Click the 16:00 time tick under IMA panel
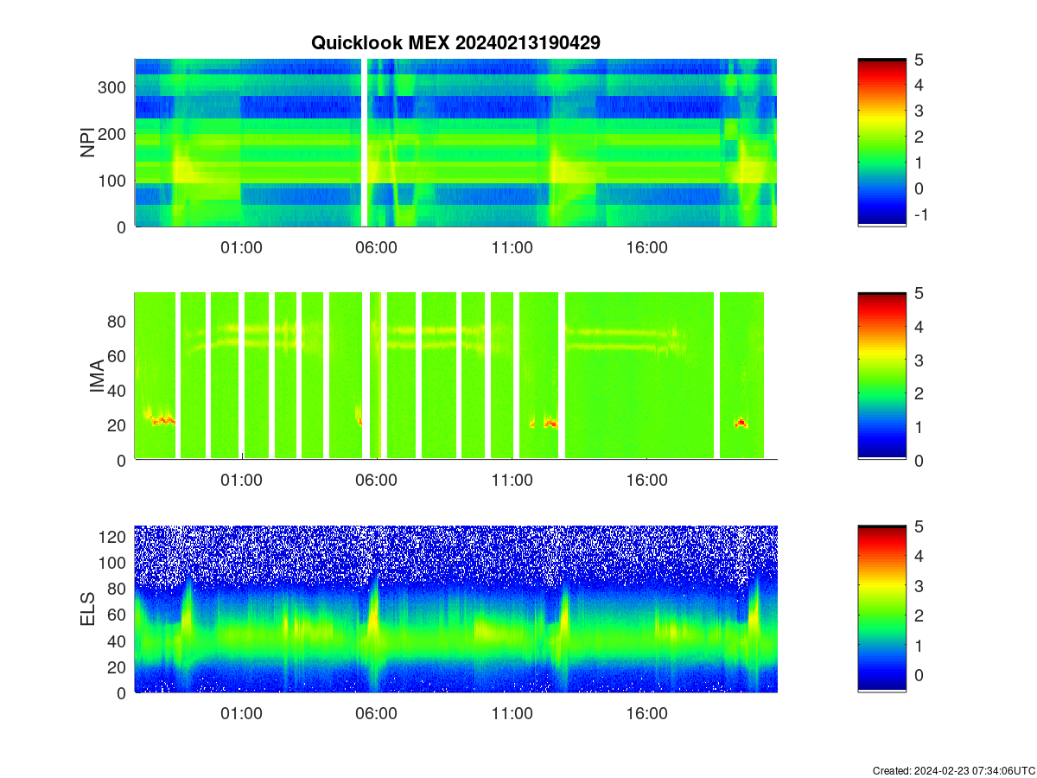The height and width of the screenshot is (778, 1037). click(646, 481)
